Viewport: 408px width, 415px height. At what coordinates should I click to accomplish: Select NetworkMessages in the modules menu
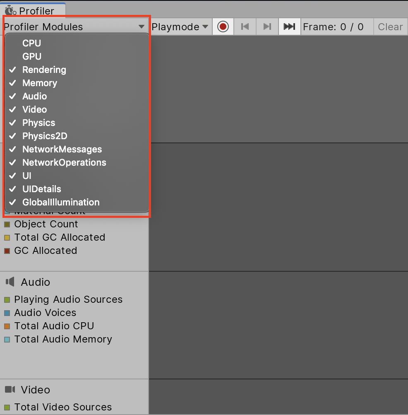(x=62, y=149)
